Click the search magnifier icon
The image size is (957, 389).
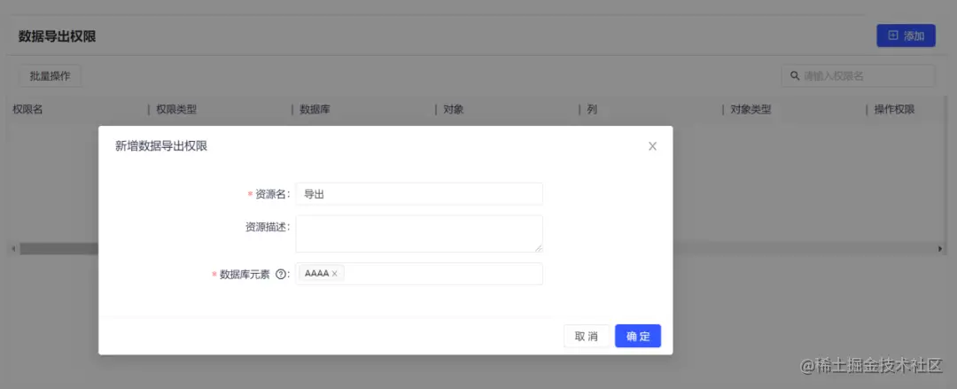795,75
